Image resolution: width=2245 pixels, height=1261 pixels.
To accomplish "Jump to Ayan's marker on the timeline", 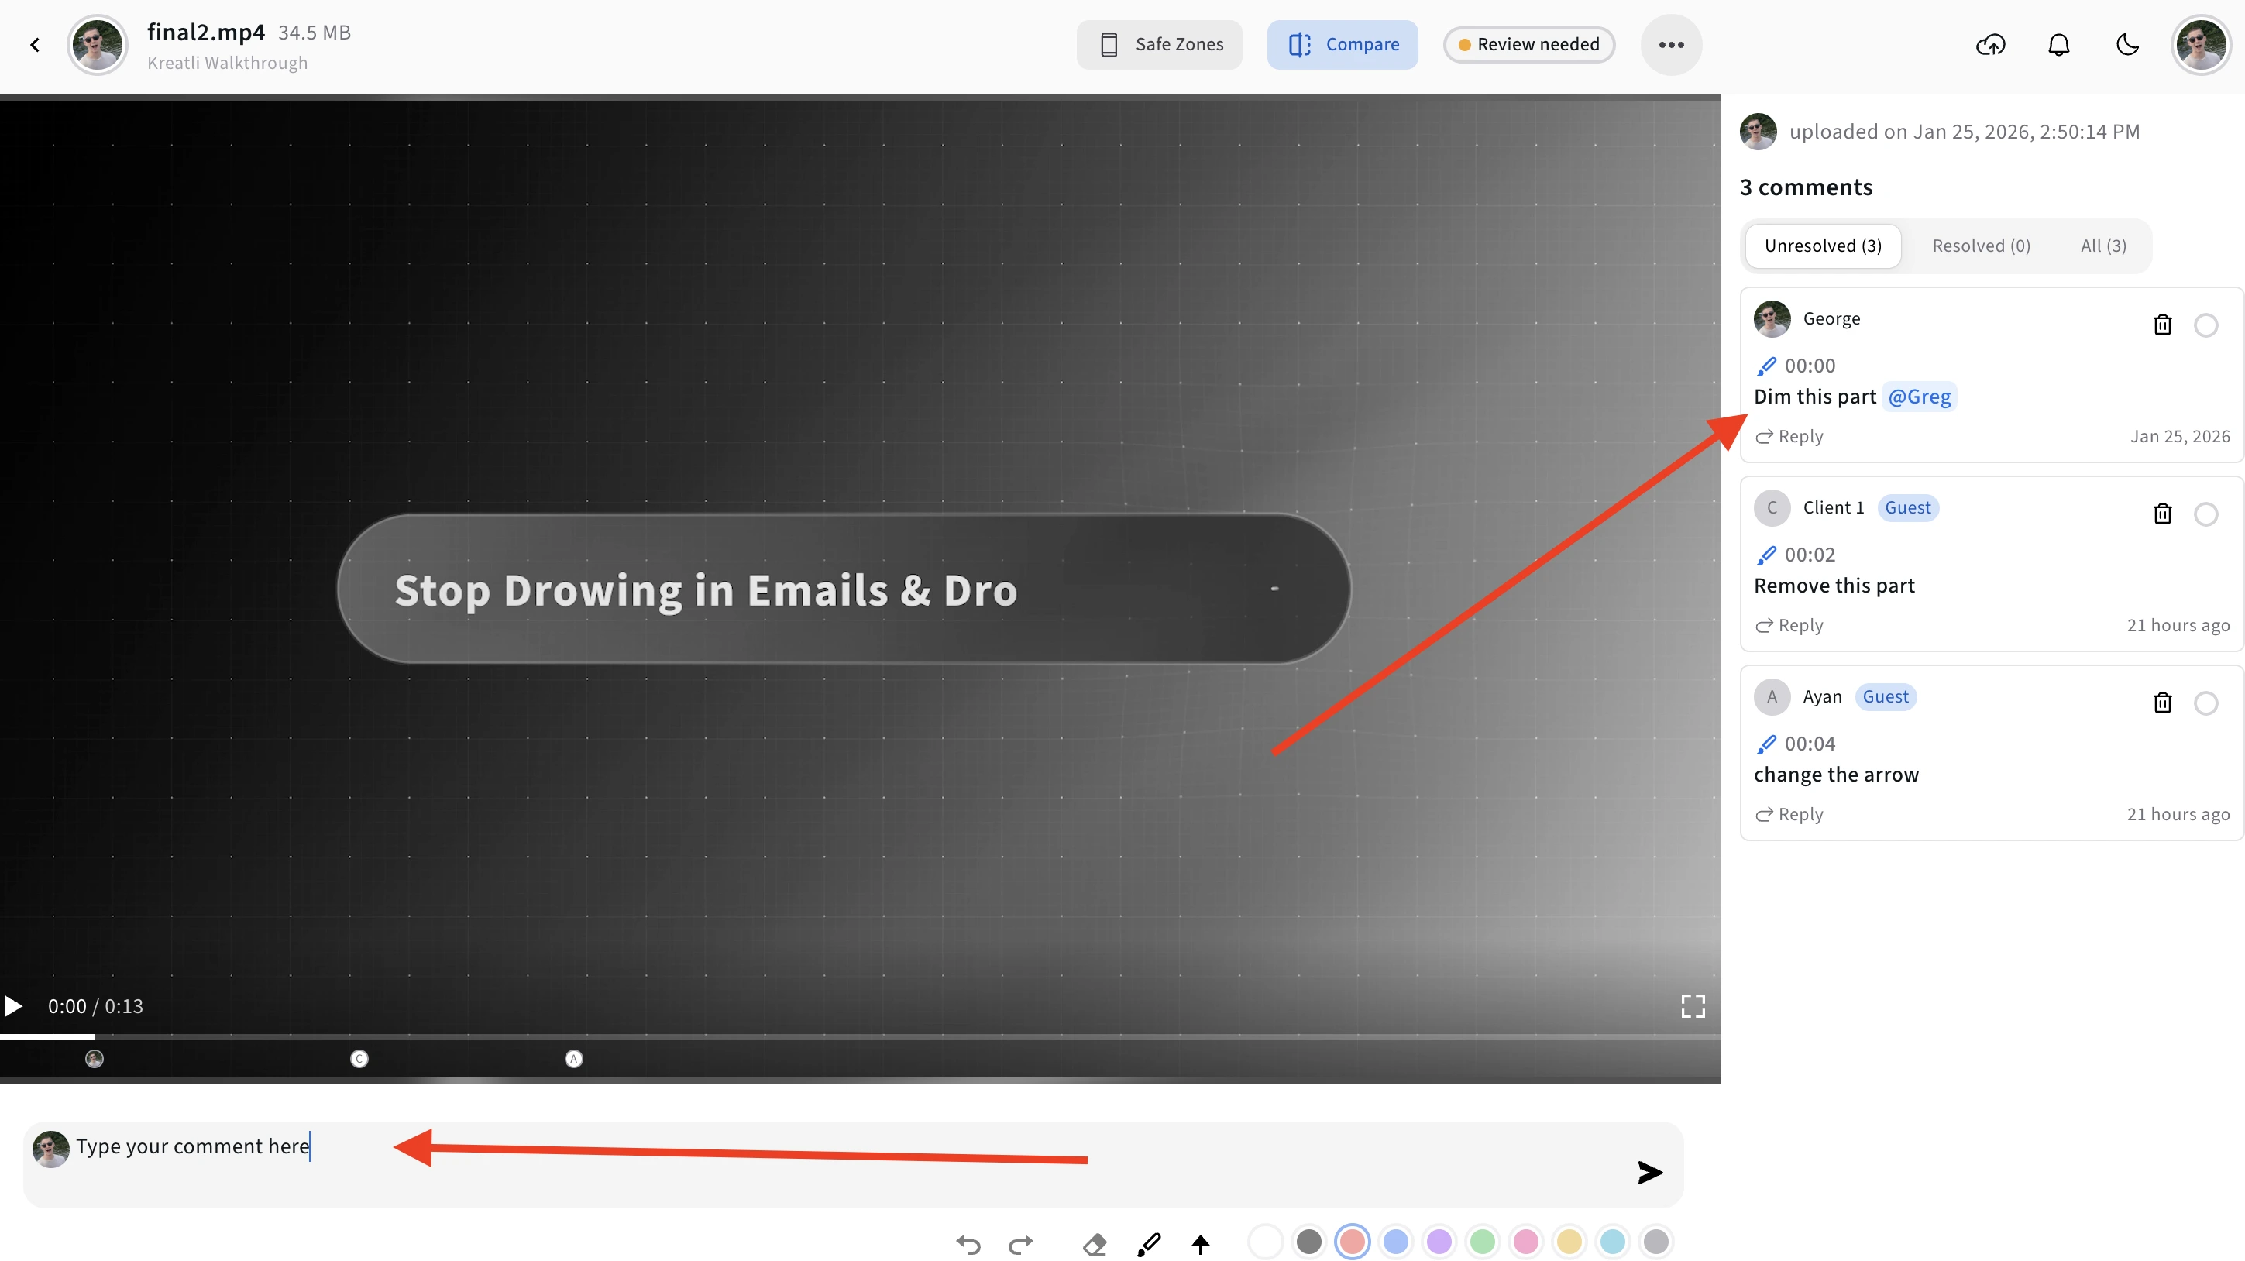I will click(573, 1059).
